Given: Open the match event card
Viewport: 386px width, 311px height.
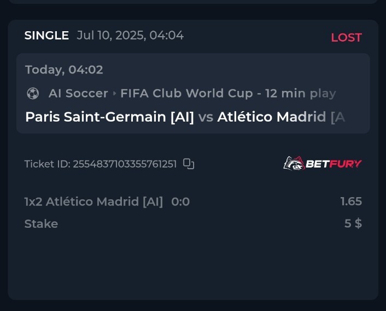Looking at the screenshot, I should 193,93.
